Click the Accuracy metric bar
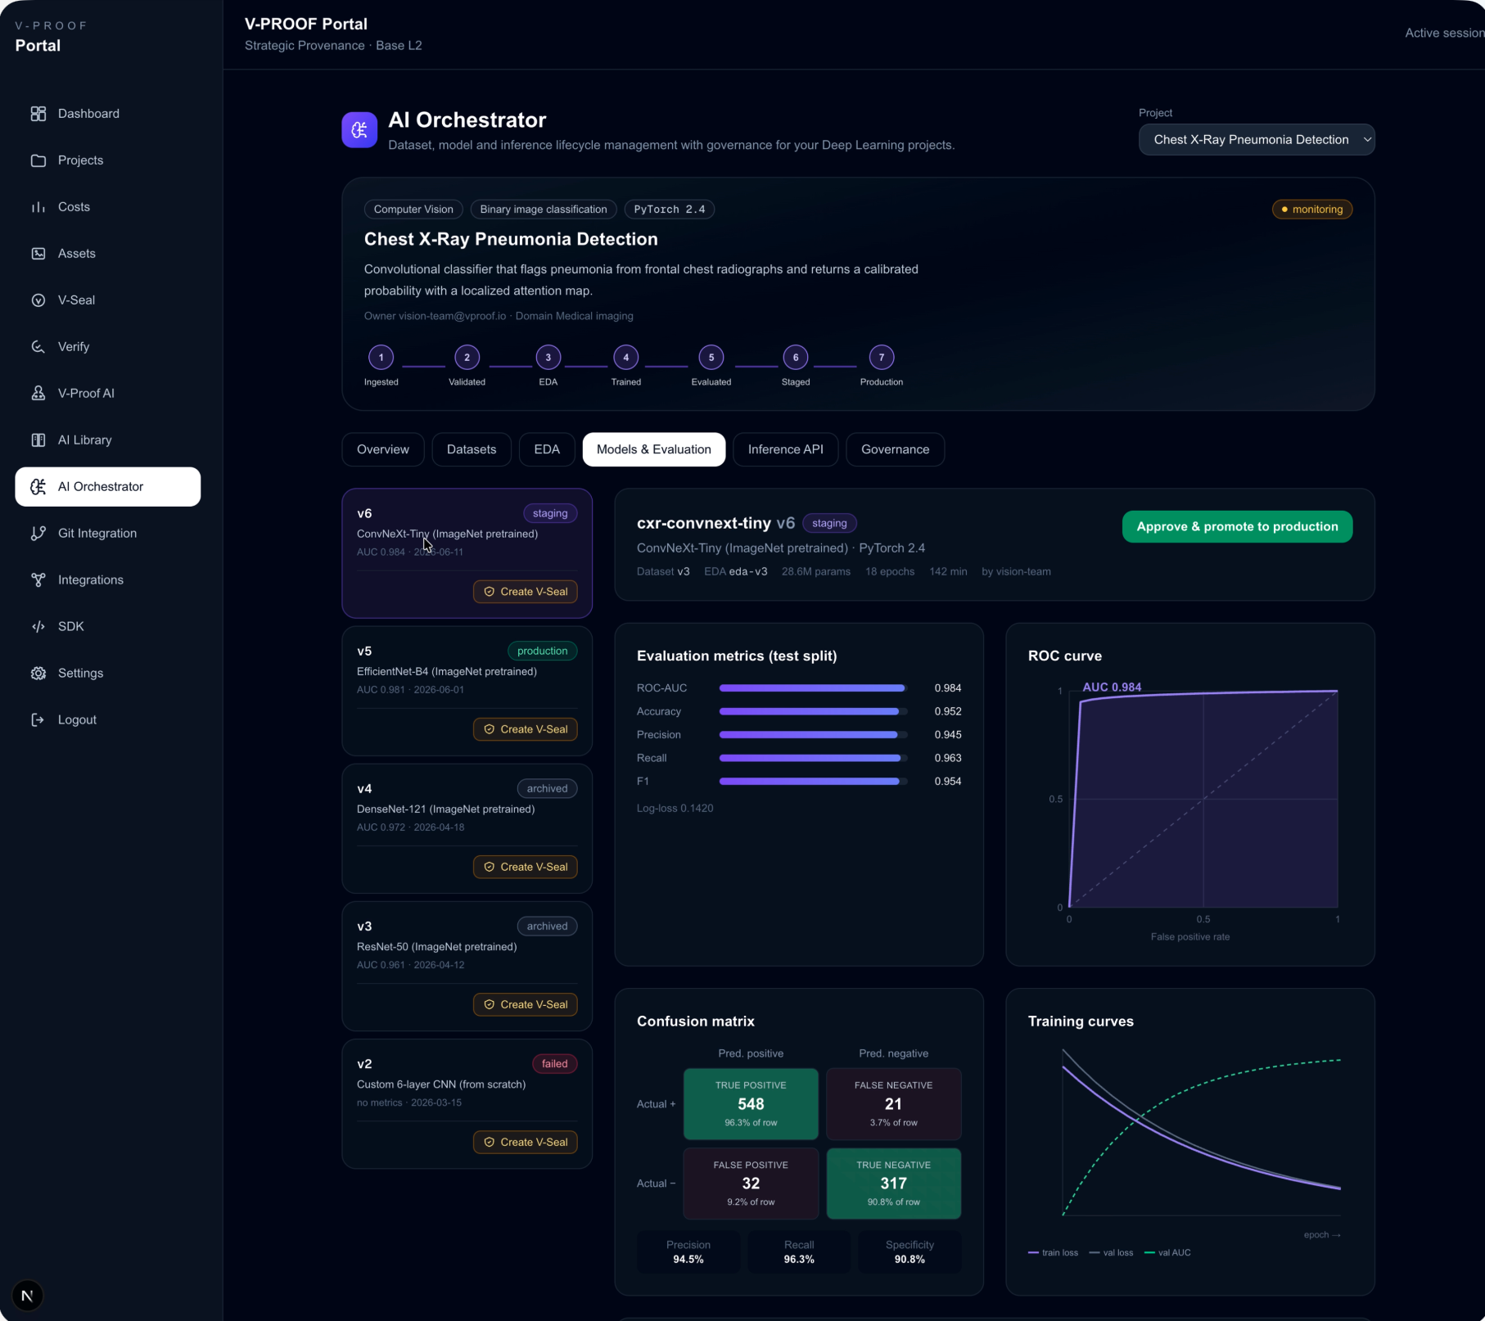 pyautogui.click(x=813, y=712)
